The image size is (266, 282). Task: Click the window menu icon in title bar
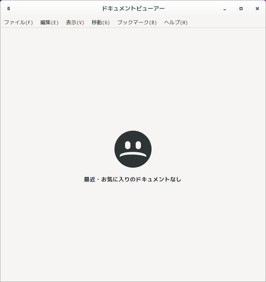point(9,8)
